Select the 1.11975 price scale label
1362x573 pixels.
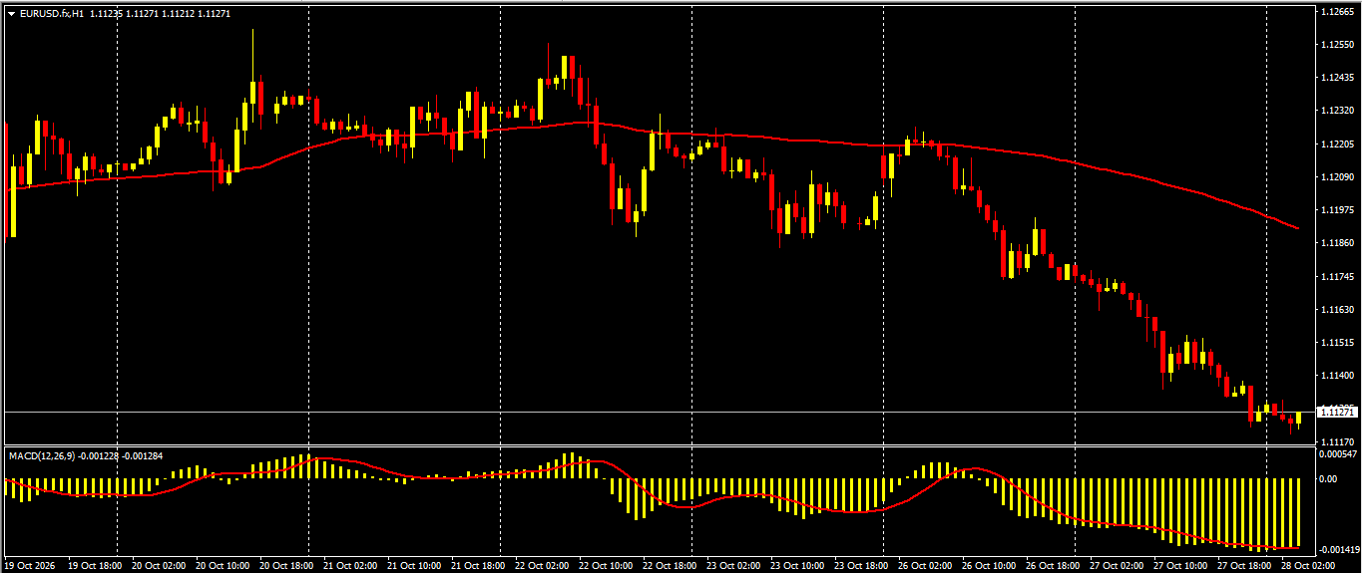(x=1336, y=210)
